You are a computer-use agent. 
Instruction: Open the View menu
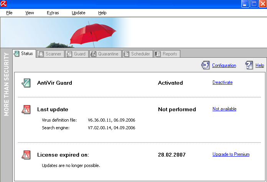click(30, 13)
